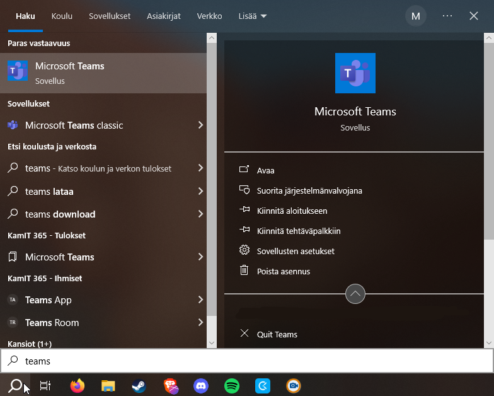Click the taskbar search magnifier icon
This screenshot has height=396, width=494.
(x=15, y=385)
